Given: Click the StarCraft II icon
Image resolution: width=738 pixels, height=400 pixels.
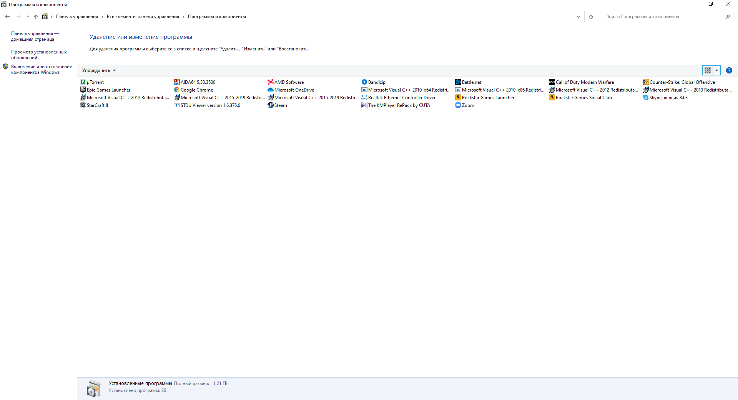Looking at the screenshot, I should click(x=83, y=105).
